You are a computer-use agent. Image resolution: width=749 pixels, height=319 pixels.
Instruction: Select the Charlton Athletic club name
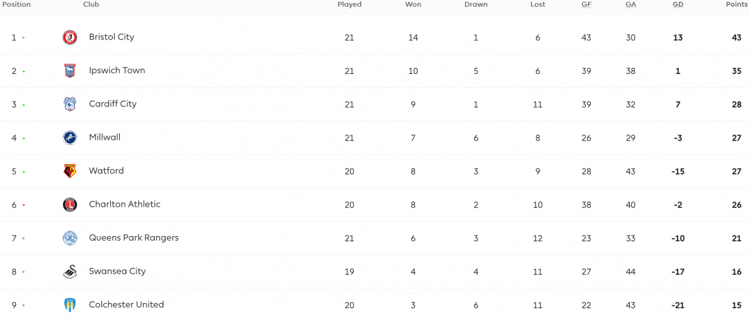pos(125,204)
